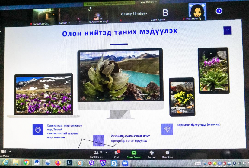Click the text Зорилтот бүлгүүдэд (малчид)
The height and width of the screenshot is (168, 249).
(199, 125)
